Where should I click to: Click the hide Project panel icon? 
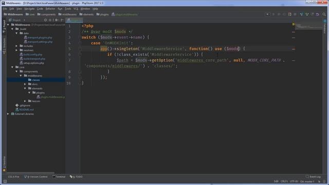pyautogui.click(x=62, y=20)
